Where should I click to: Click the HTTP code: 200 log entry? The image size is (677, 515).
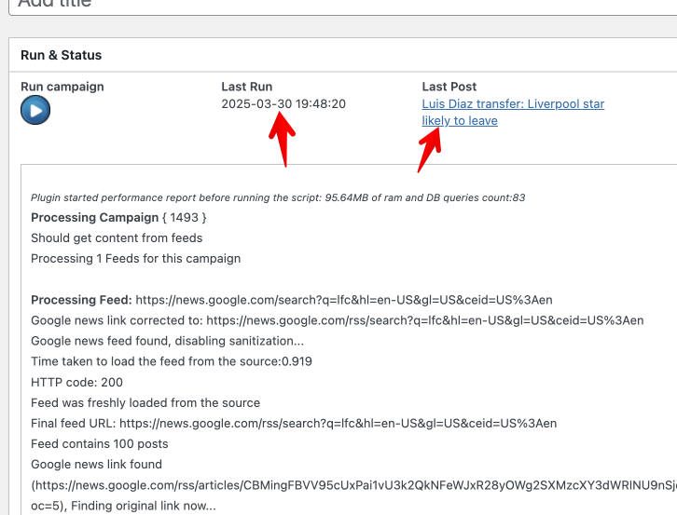76,382
